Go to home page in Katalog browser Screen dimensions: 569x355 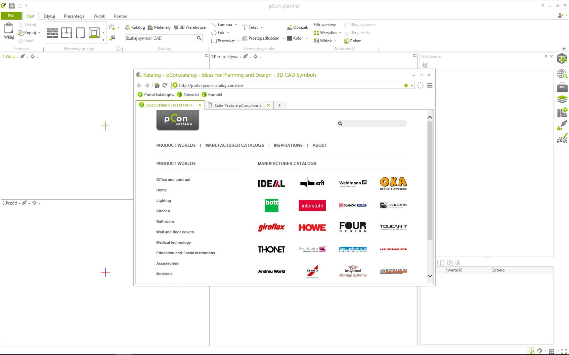(157, 86)
